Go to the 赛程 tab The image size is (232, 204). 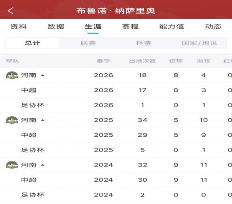pos(130,26)
